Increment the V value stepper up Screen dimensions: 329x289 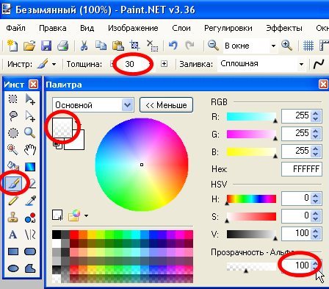click(316, 230)
